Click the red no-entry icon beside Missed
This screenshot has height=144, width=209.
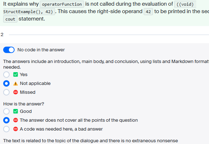16,92
